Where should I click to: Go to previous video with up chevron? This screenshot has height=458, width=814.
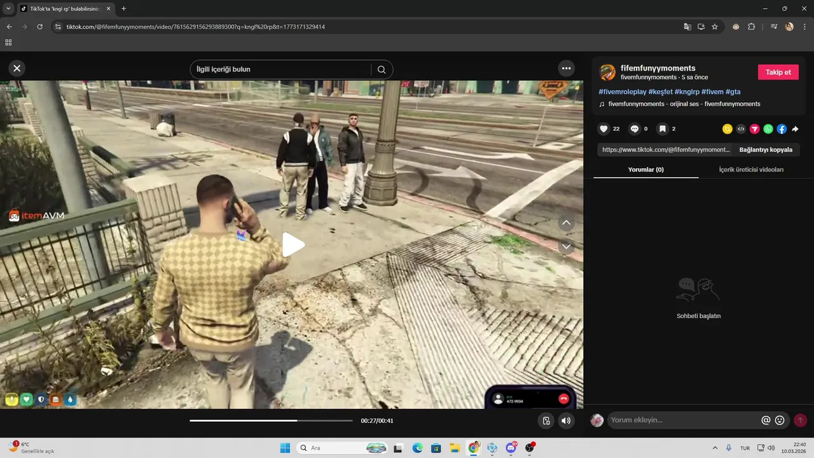point(566,223)
